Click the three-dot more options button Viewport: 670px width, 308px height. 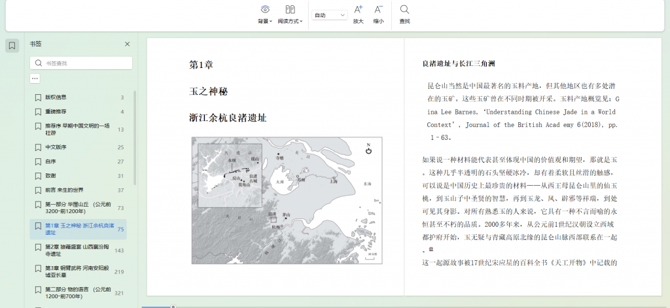click(x=35, y=78)
